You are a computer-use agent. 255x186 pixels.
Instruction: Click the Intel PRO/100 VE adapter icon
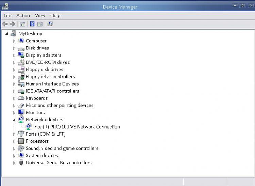(x=29, y=127)
